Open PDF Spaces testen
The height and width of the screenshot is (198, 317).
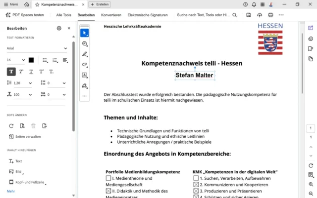coord(25,15)
